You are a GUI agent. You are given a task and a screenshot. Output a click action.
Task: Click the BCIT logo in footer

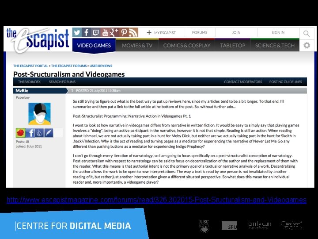tap(291, 225)
